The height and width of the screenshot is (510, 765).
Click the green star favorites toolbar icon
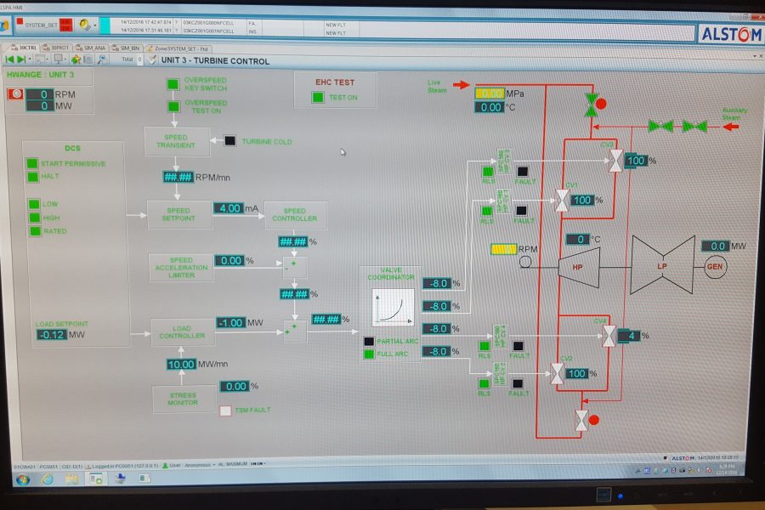(x=76, y=59)
